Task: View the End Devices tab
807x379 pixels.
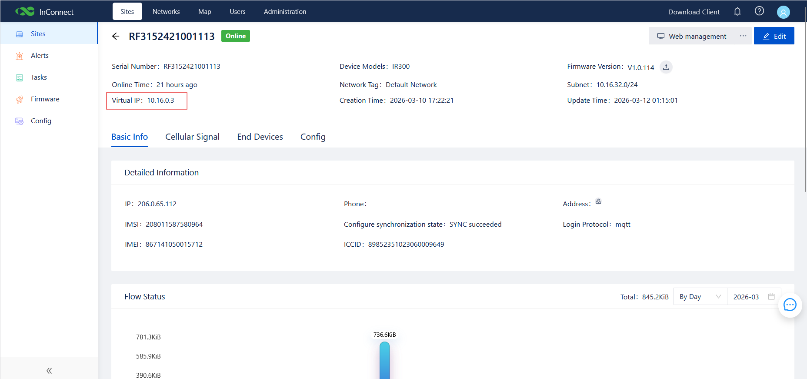Action: click(260, 137)
